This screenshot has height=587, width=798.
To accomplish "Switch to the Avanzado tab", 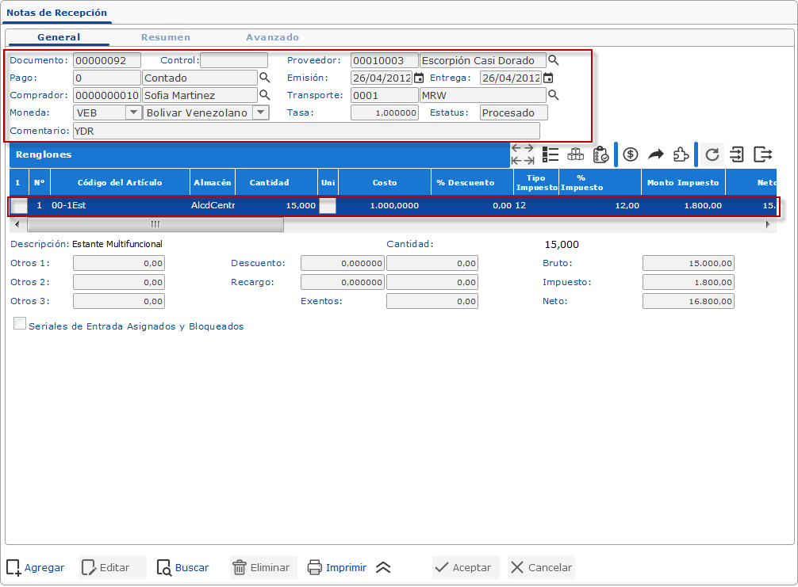I will coord(272,37).
